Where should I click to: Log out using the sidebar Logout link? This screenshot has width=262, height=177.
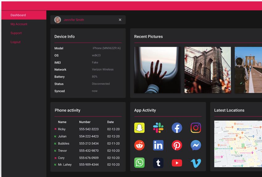[15, 42]
